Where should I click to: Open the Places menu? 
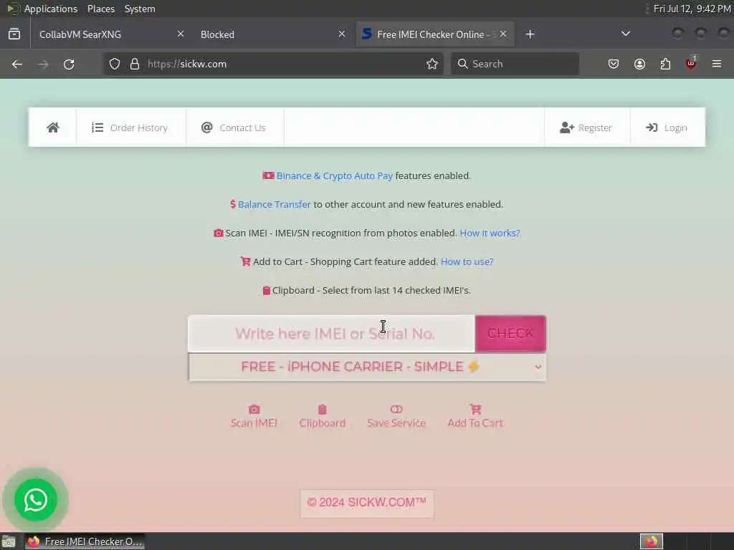[101, 9]
